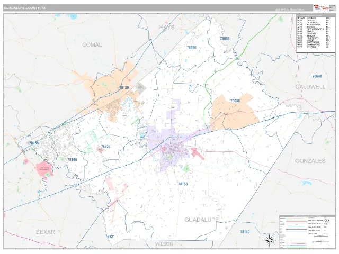Click the SAN MARCOS row in ZIP index

tap(313, 44)
